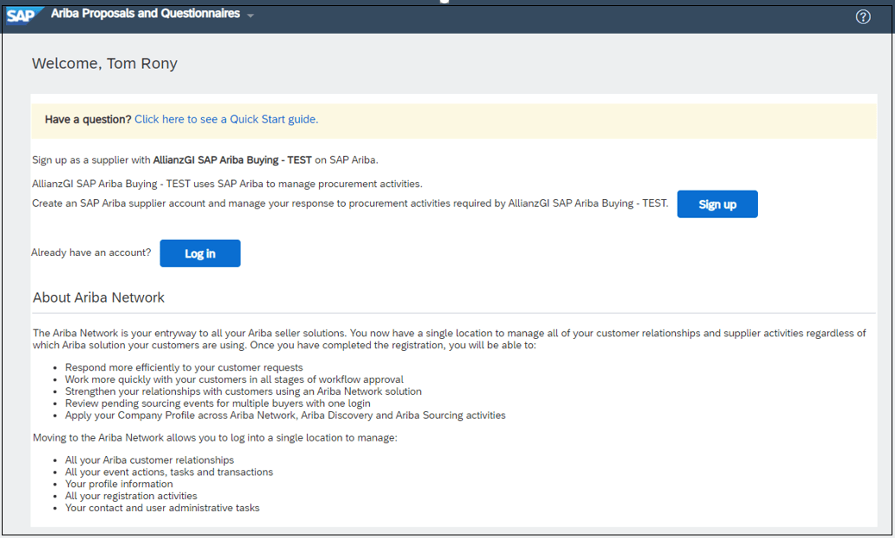Image resolution: width=895 pixels, height=538 pixels.
Task: Click 'Strengthen your relationships with customers' bullet
Action: tap(243, 391)
